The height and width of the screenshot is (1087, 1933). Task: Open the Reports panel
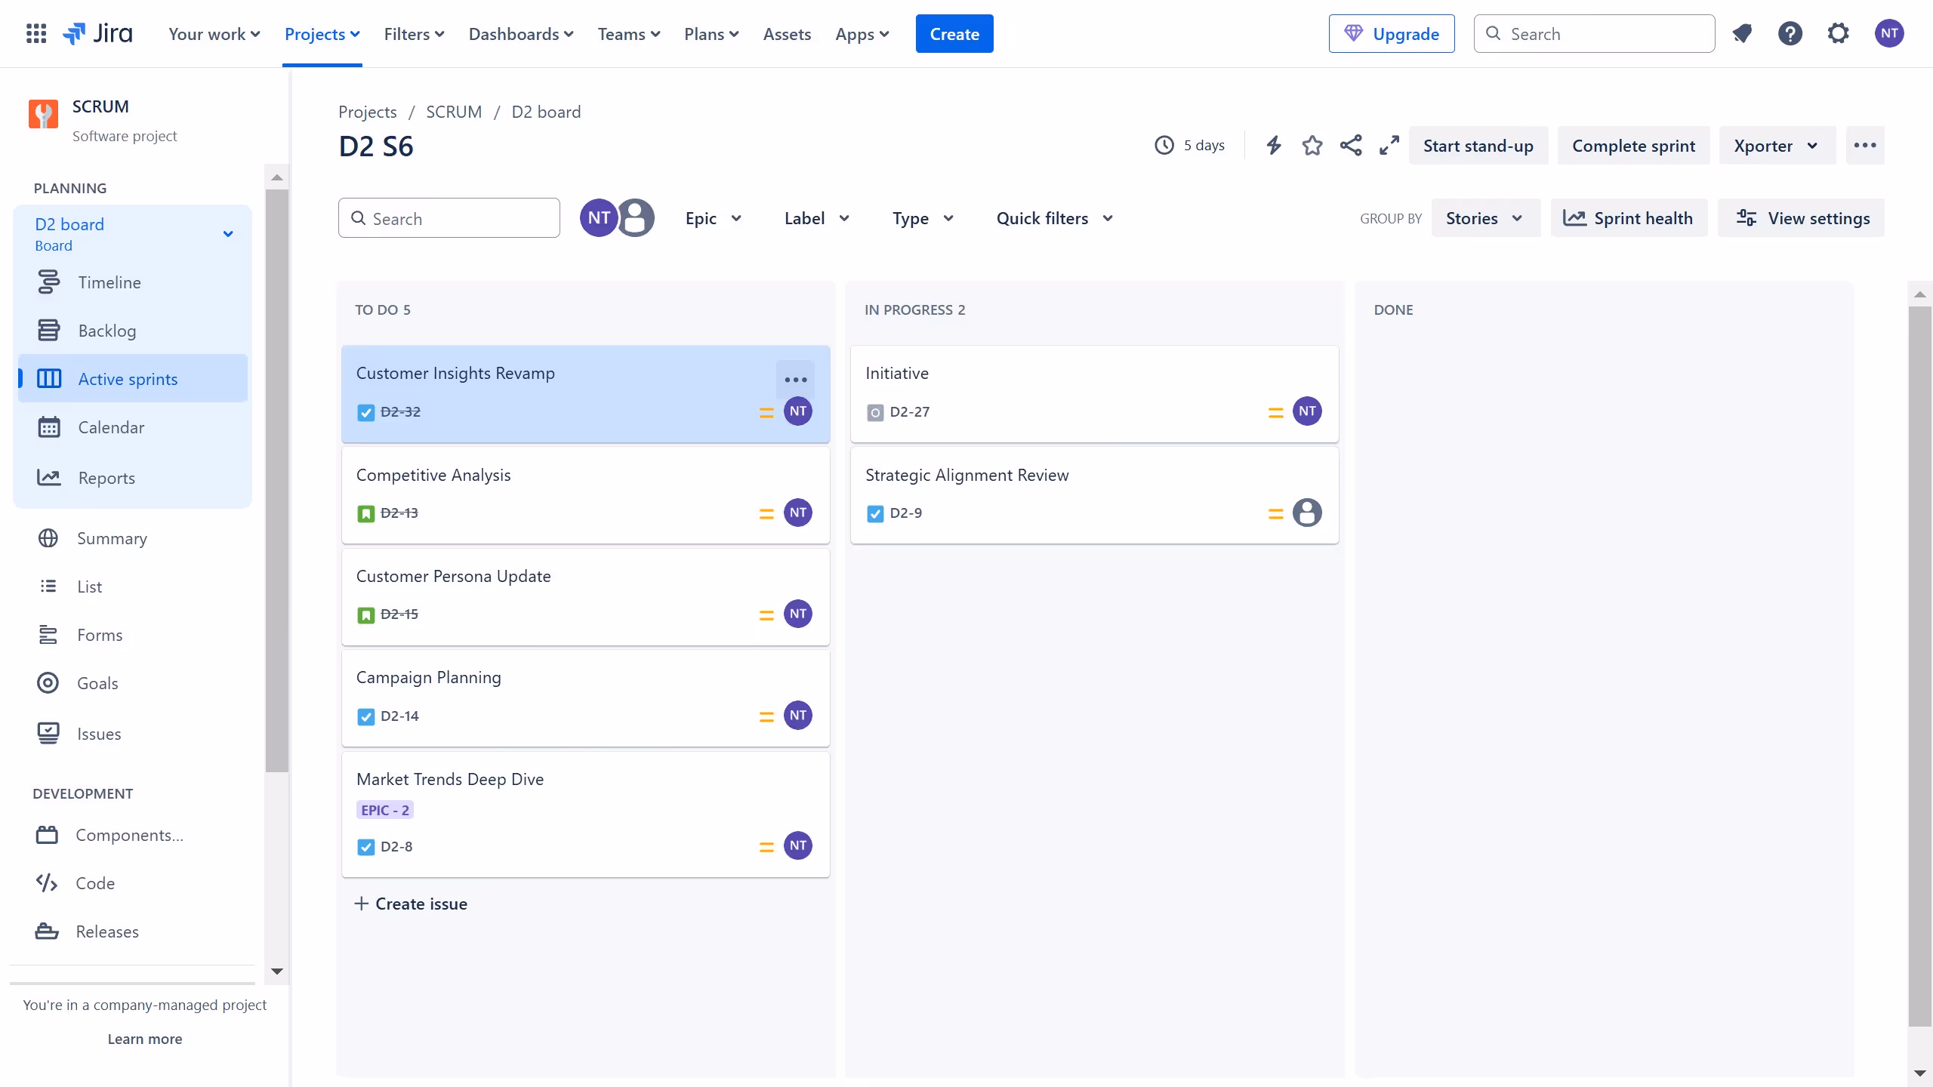(106, 478)
